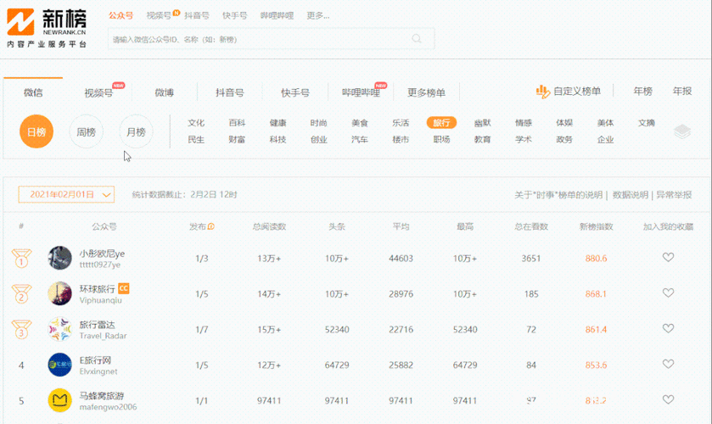Select the 民生 category
This screenshot has height=424, width=712.
196,139
